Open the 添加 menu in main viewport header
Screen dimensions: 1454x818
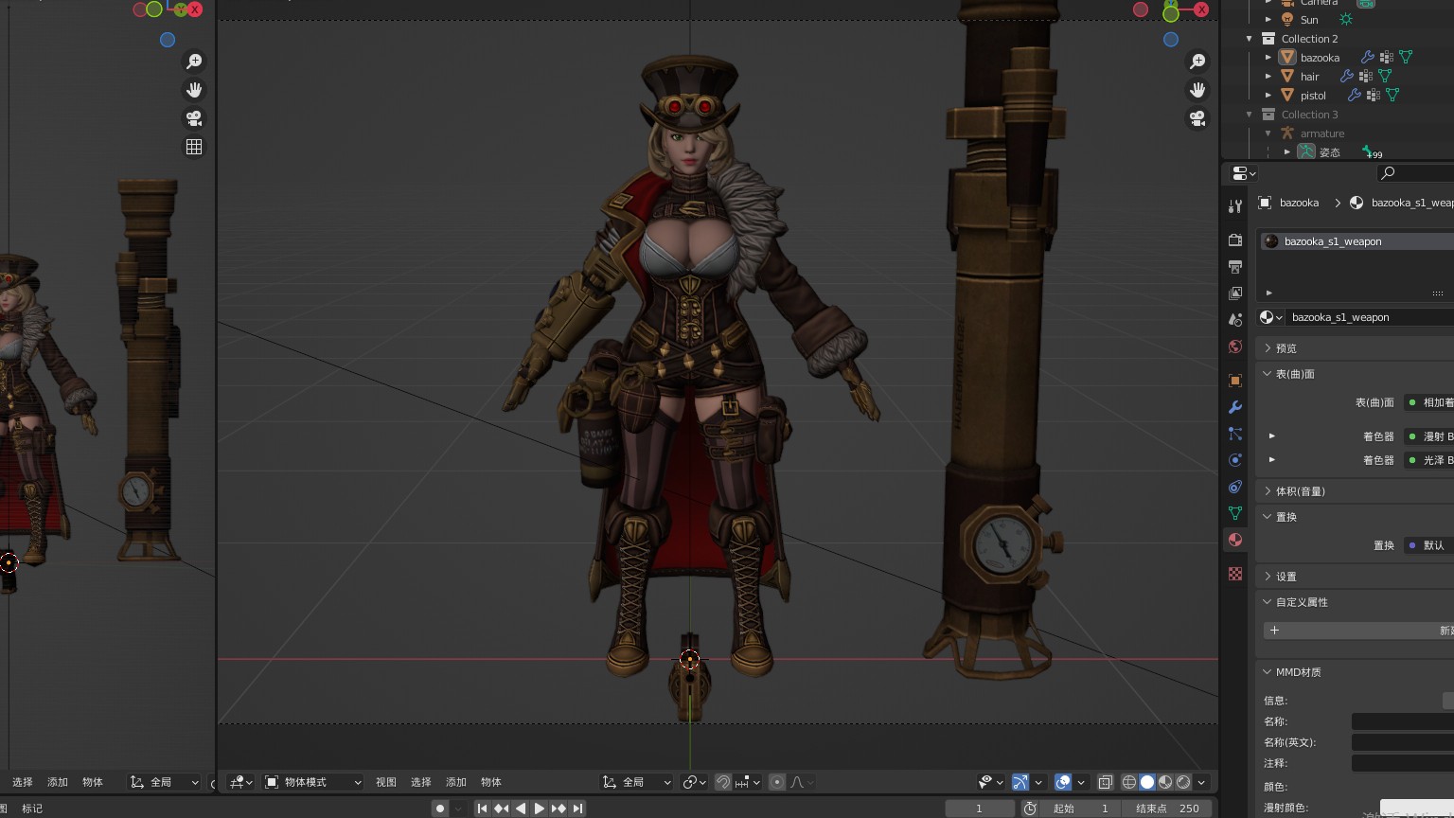(456, 782)
